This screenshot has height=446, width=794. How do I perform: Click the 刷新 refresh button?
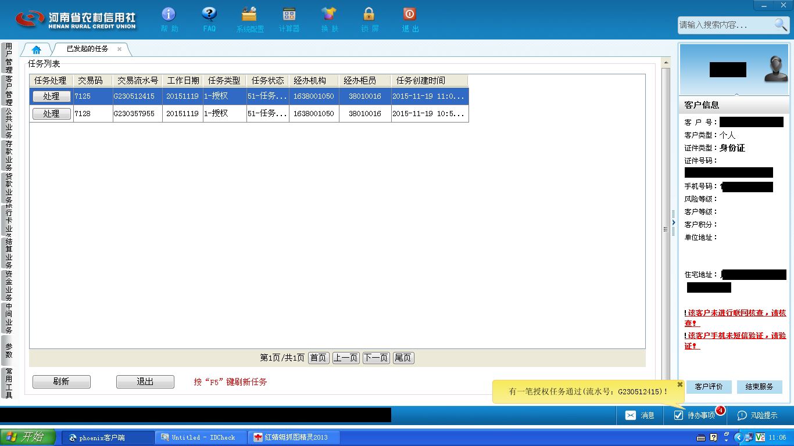pyautogui.click(x=62, y=382)
